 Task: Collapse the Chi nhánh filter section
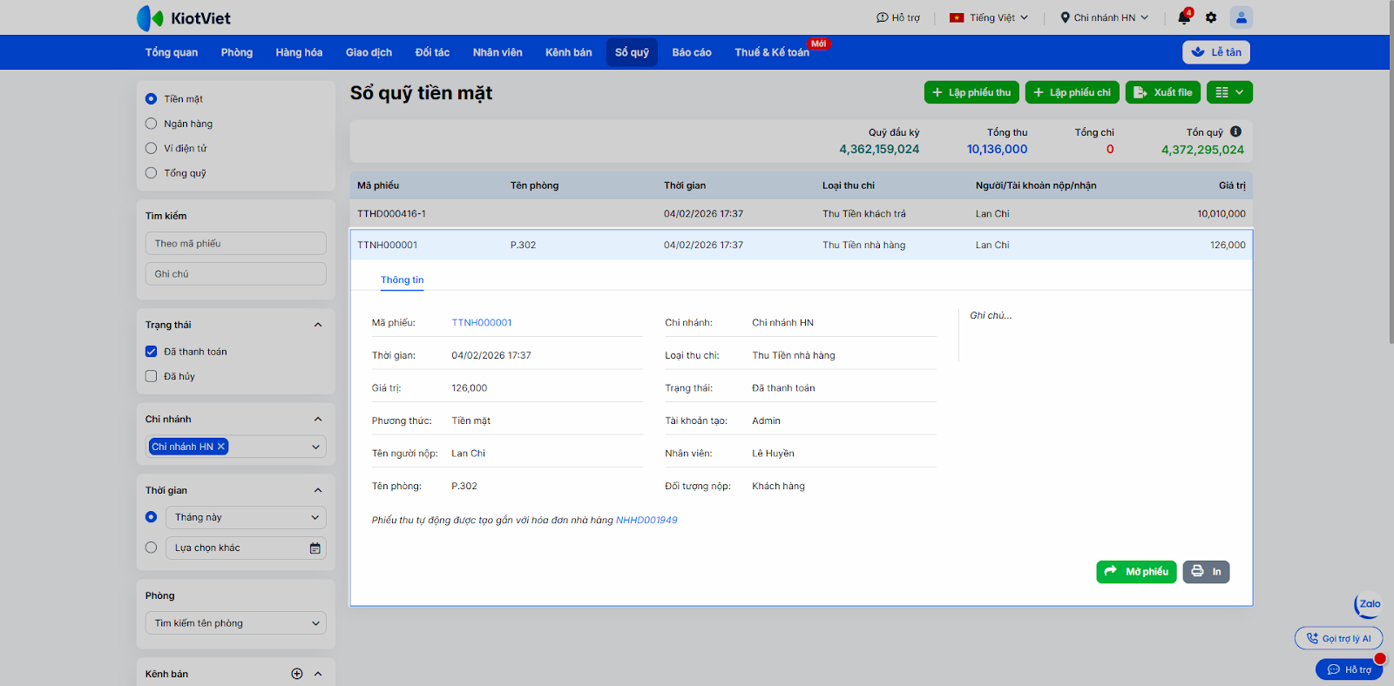[x=318, y=420]
